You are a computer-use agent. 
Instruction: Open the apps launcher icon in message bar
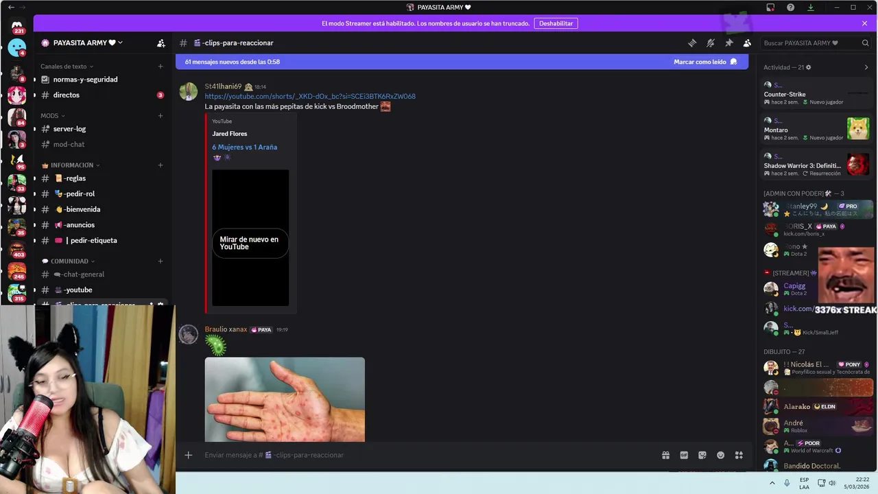pos(739,455)
